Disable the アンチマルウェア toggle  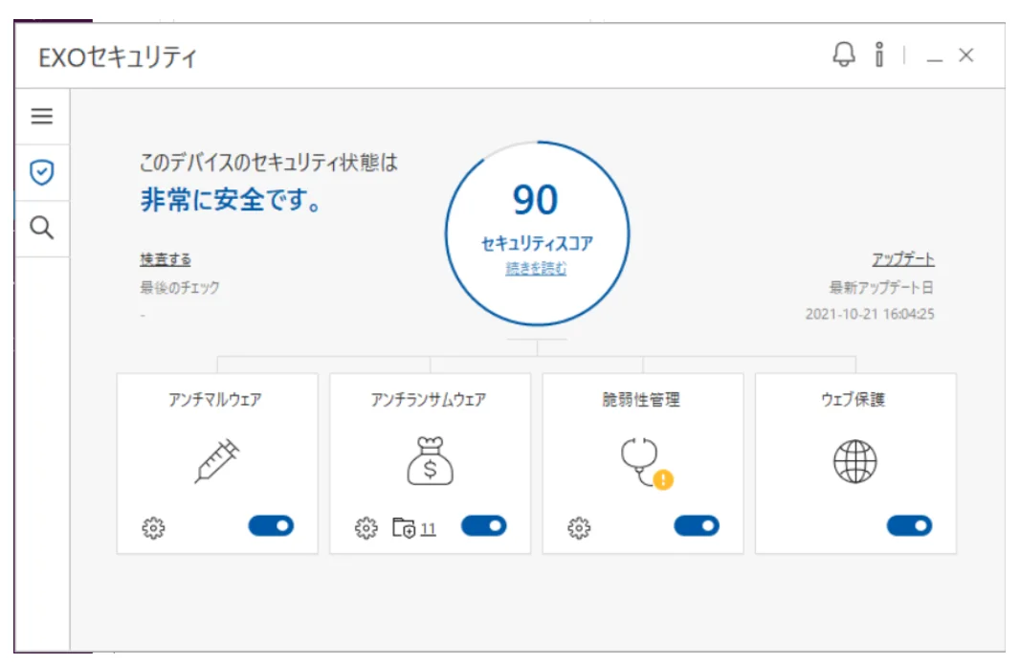[271, 525]
